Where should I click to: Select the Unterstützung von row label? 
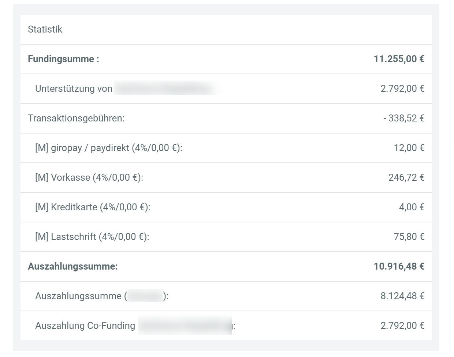point(74,89)
